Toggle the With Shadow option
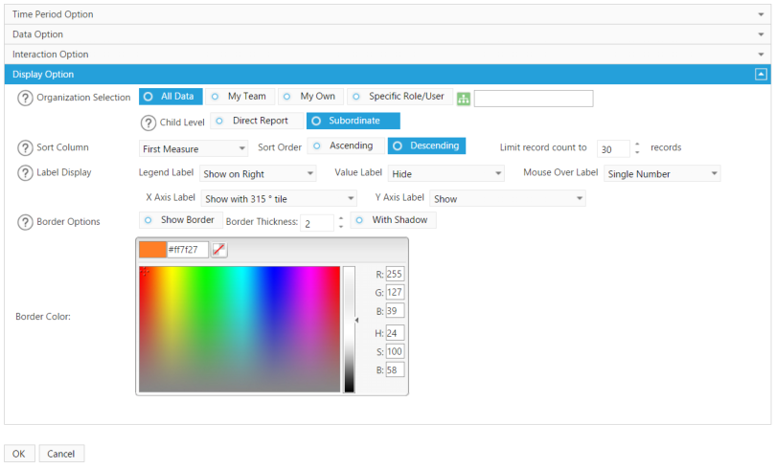Screen dimensions: 776x469 (394, 220)
